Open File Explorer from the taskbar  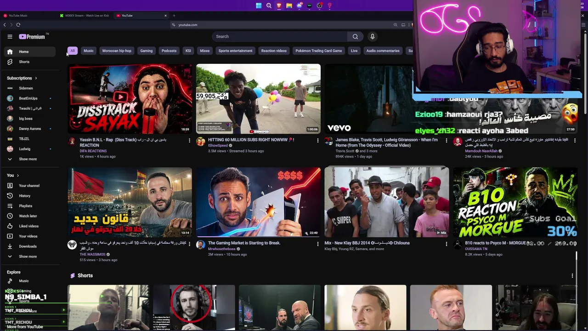[289, 6]
